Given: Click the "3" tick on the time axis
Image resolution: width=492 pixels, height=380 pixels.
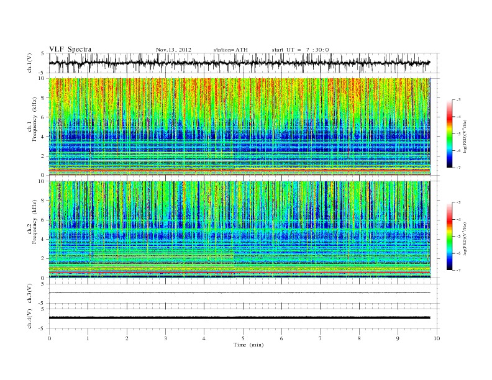Looking at the screenshot, I should pyautogui.click(x=165, y=338).
